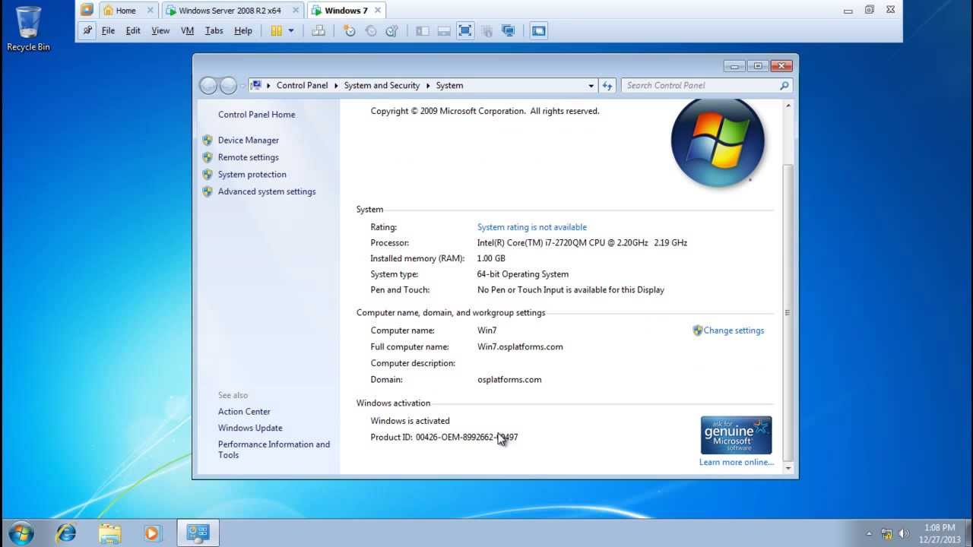973x547 pixels.
Task: Open the View menu
Action: point(160,30)
